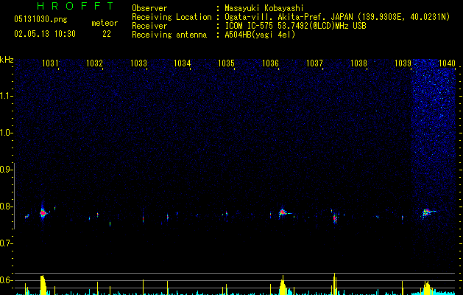Image resolution: width=463 pixels, height=295 pixels.
Task: Click the 1038 time axis label
Action: click(358, 63)
